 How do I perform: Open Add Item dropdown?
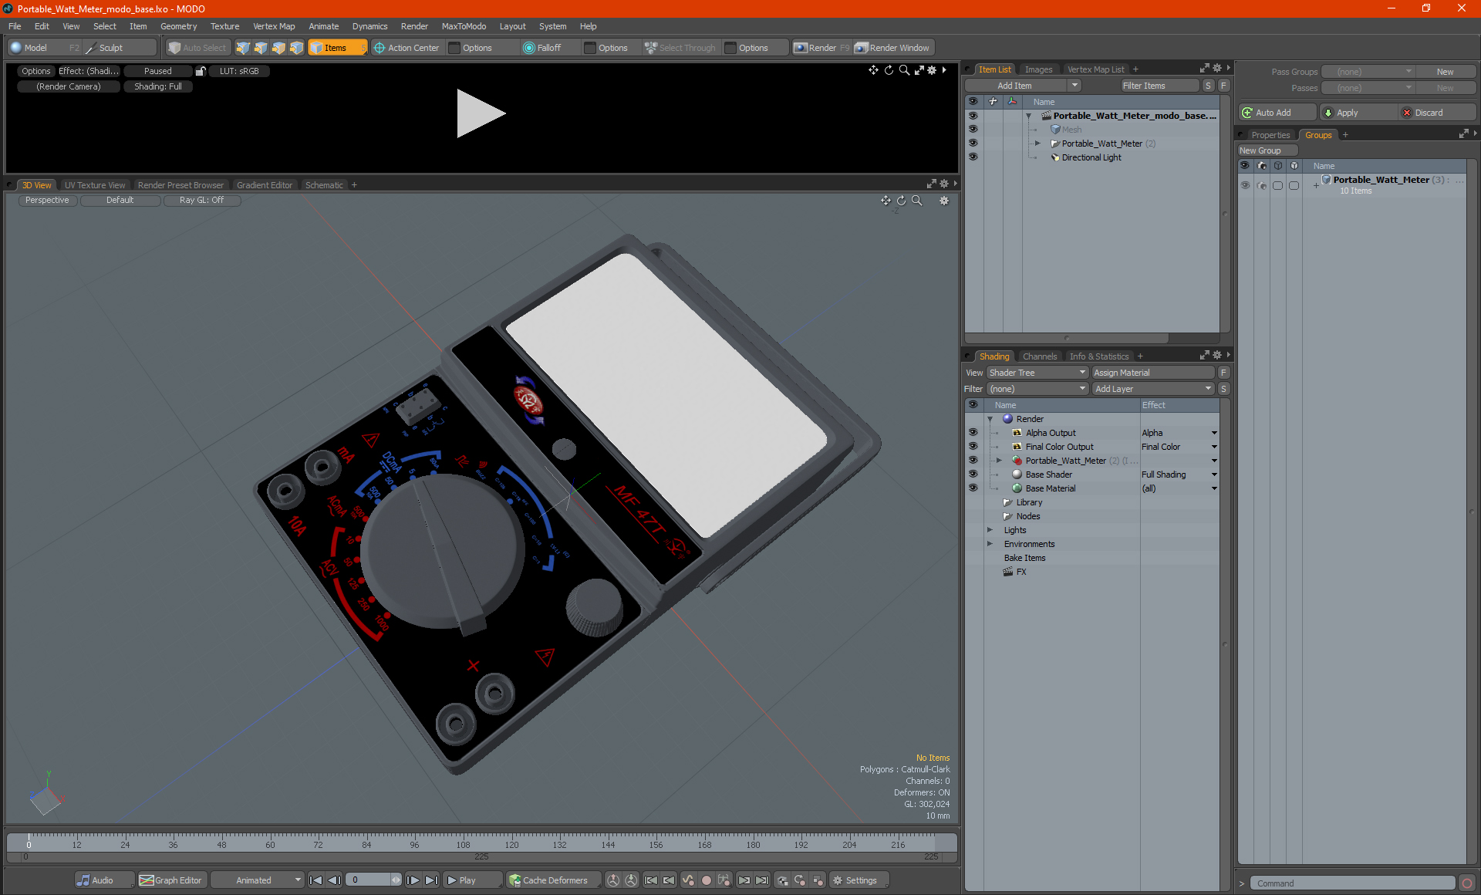click(1024, 86)
